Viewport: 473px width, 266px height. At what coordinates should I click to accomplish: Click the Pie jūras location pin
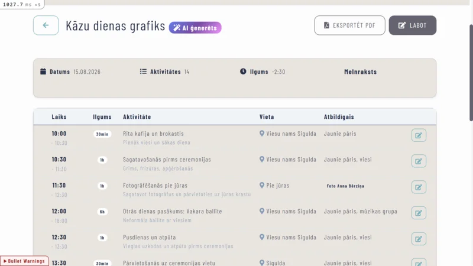(x=262, y=185)
